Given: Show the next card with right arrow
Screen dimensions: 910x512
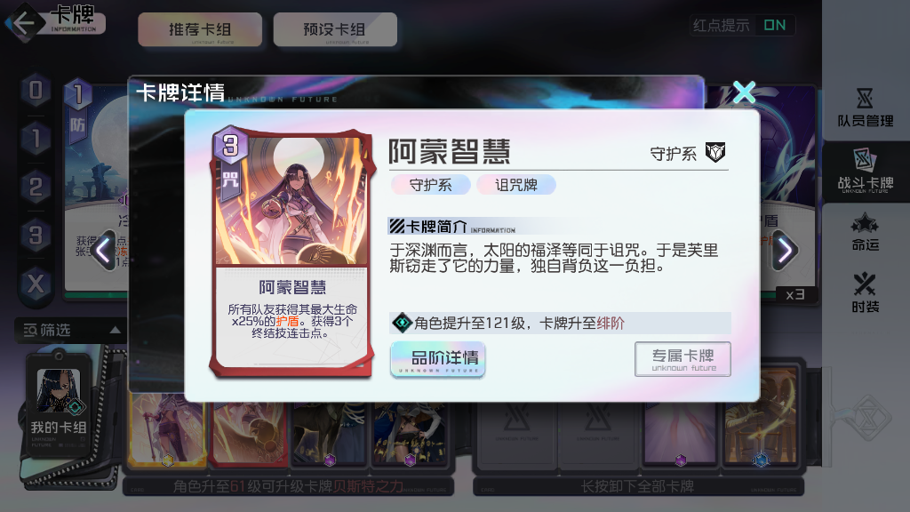Looking at the screenshot, I should tap(785, 251).
